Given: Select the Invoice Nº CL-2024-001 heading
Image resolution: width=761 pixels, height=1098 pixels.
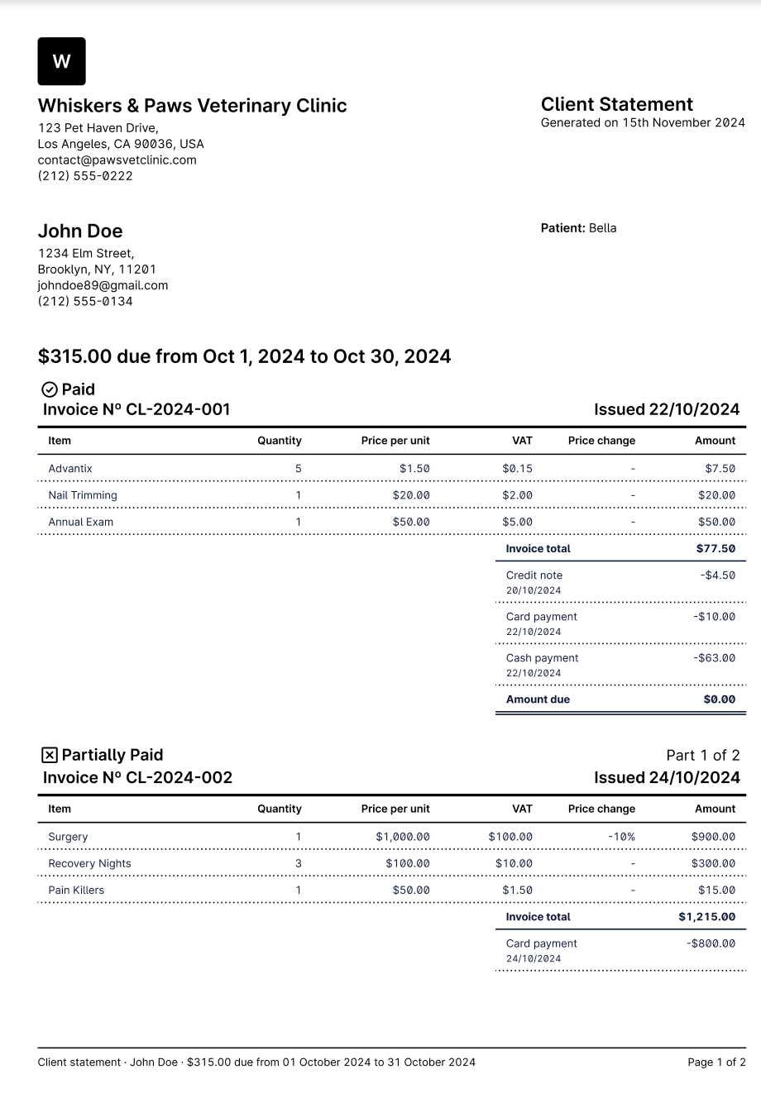Looking at the screenshot, I should 136,409.
